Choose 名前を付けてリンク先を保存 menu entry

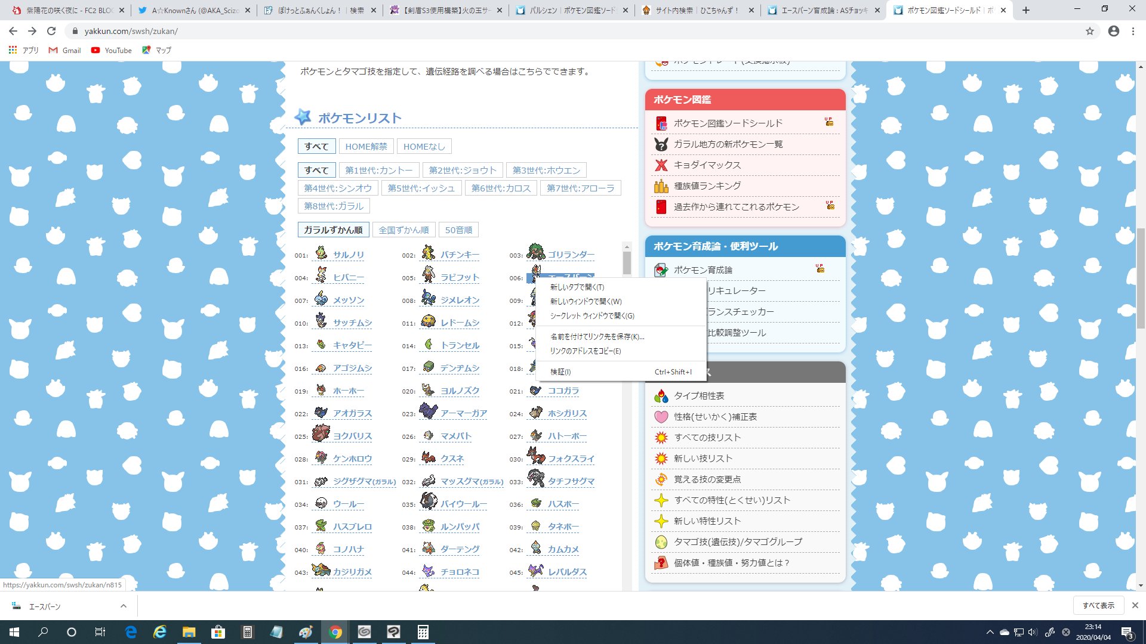(x=621, y=337)
